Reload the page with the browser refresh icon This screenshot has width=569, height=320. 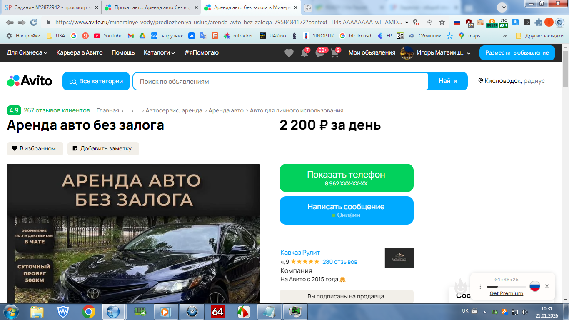pyautogui.click(x=34, y=22)
